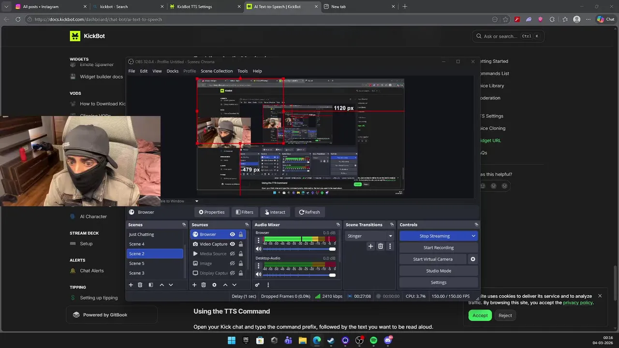
Task: Move scene down in Scenes list
Action: pos(171,285)
